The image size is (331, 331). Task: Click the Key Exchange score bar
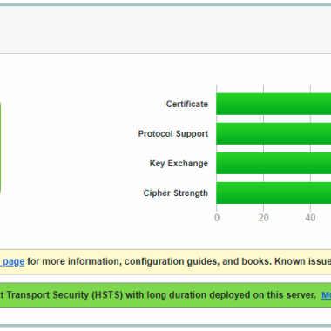[274, 163]
